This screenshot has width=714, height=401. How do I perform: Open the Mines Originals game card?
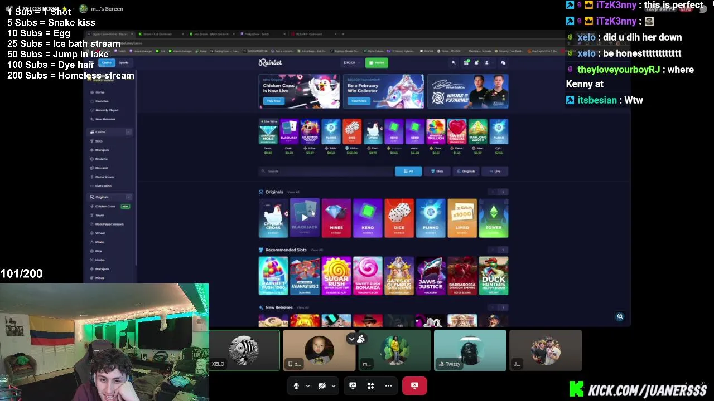click(336, 218)
